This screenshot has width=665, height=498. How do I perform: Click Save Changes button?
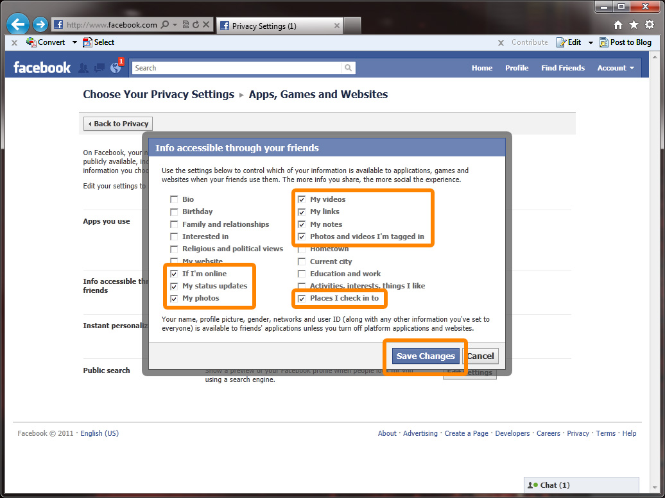426,356
